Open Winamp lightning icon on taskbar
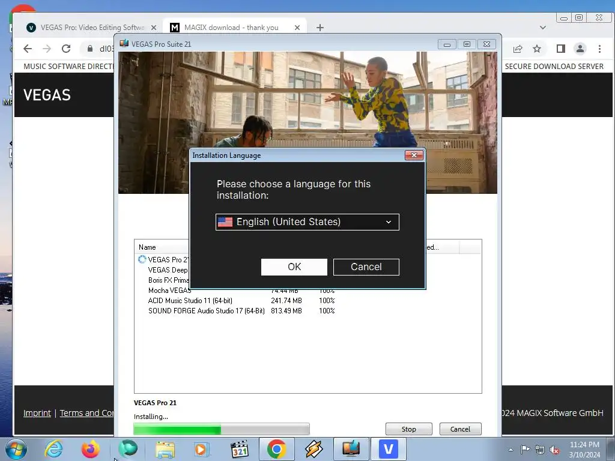This screenshot has height=461, width=615. coord(314,449)
